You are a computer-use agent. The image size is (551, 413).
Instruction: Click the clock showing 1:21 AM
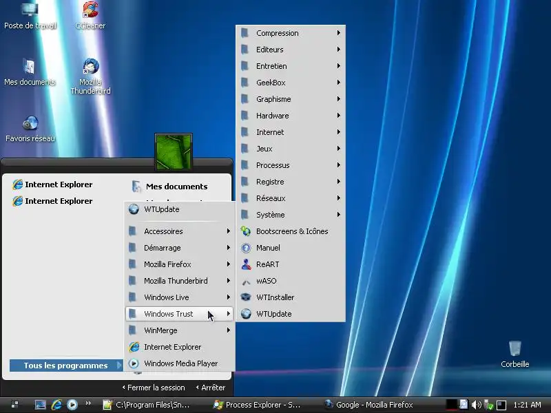click(527, 405)
